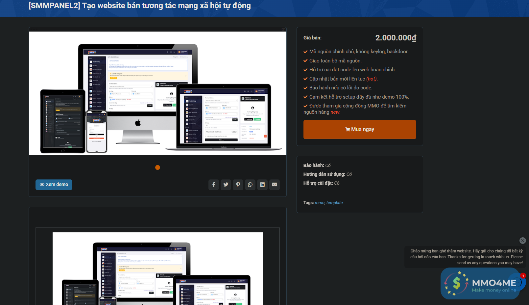Open the mmo tag link
This screenshot has height=305, width=529.
pos(320,203)
